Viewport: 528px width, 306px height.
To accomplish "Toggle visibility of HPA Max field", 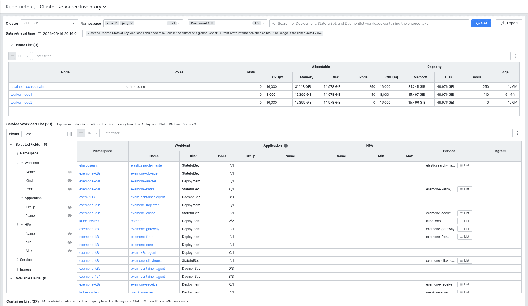I will pos(70,251).
